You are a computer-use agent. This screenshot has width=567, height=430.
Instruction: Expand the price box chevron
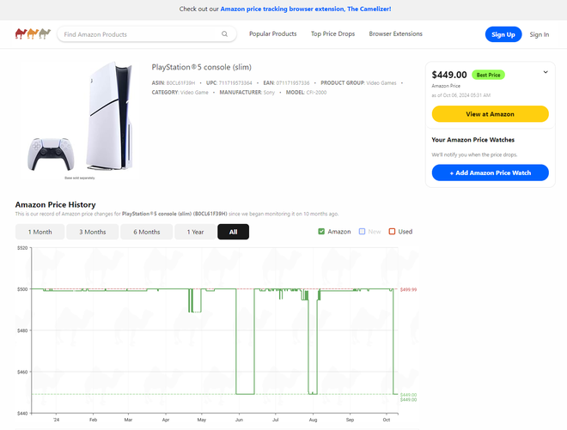coord(546,73)
